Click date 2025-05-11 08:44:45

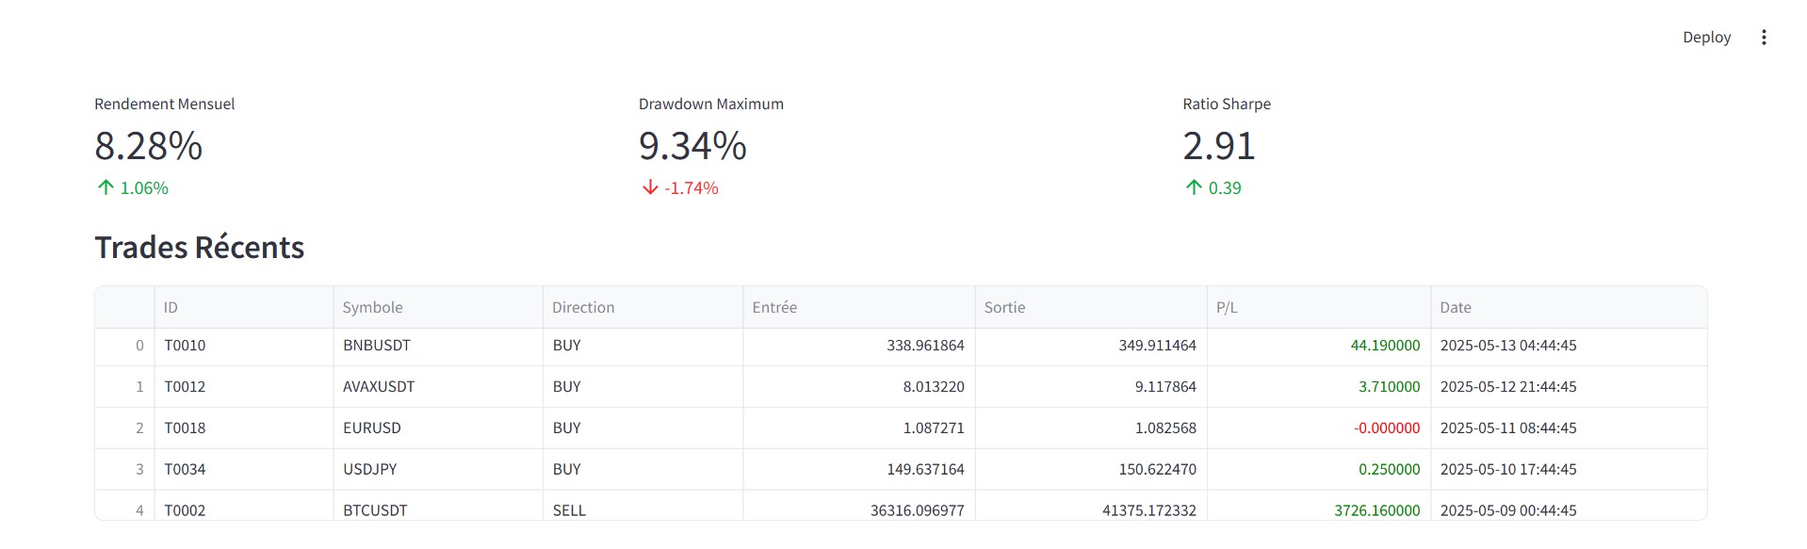(x=1569, y=428)
